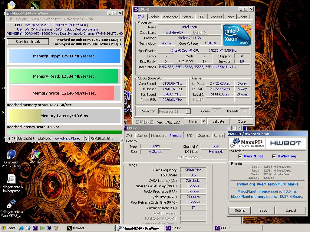
Task: Click the HWBOT logo in submit dialog
Action: [286, 143]
